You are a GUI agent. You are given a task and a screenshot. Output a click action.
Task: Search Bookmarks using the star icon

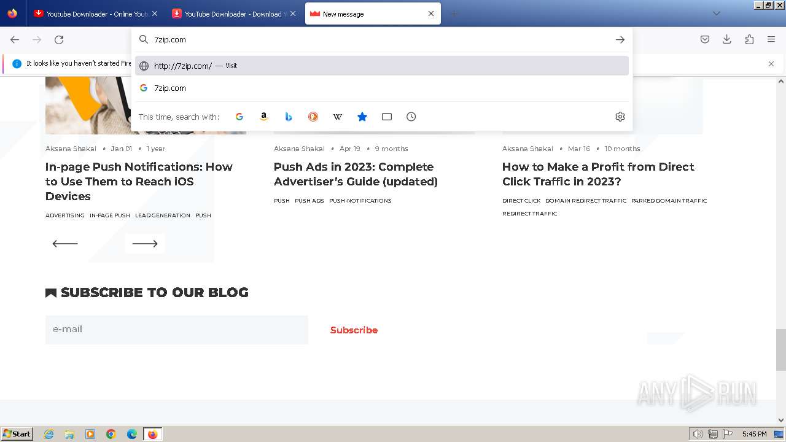point(362,117)
